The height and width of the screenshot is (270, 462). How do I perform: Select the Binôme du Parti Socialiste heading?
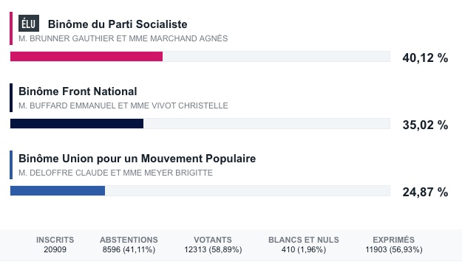[x=118, y=24]
